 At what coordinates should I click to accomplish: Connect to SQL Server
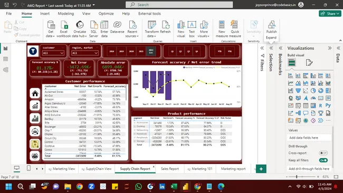tap(93, 29)
